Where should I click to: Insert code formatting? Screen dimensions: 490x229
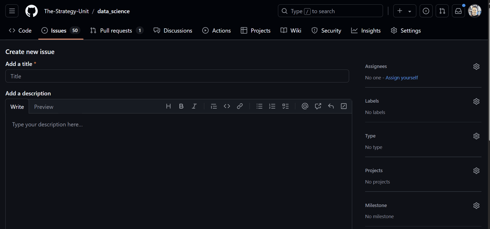point(227,106)
